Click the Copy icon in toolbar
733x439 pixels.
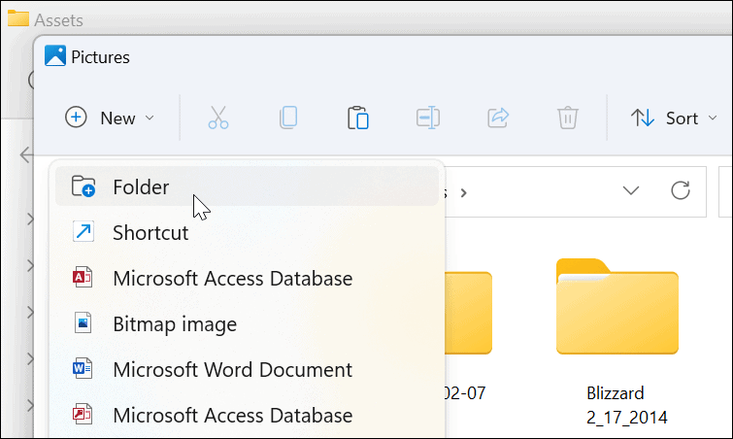point(288,118)
